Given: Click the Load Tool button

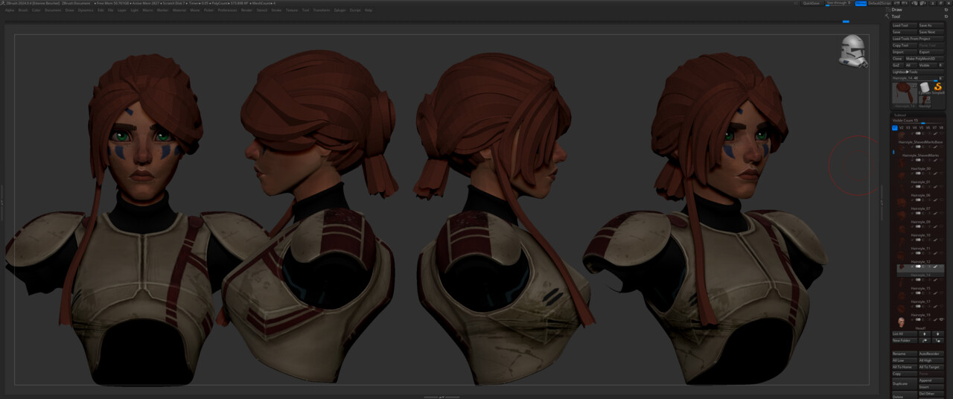Looking at the screenshot, I should pyautogui.click(x=905, y=25).
